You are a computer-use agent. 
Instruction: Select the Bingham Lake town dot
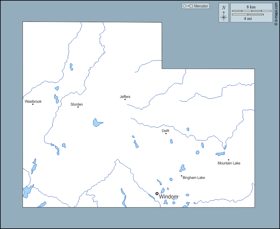(181, 176)
